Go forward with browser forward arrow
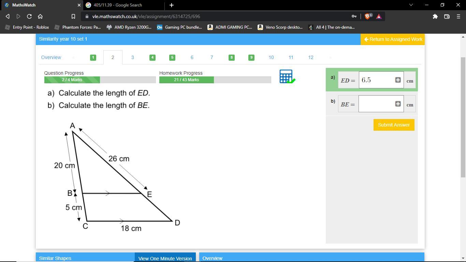The width and height of the screenshot is (466, 262). pyautogui.click(x=18, y=16)
